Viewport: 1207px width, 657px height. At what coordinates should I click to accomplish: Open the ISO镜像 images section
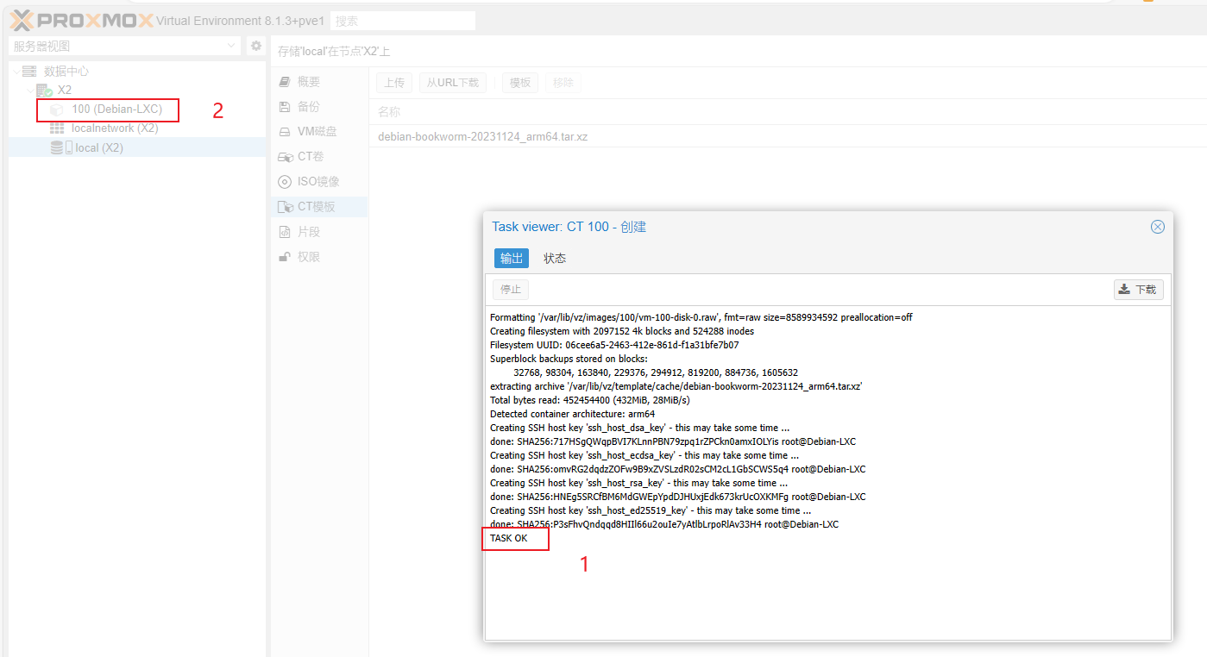coord(317,182)
